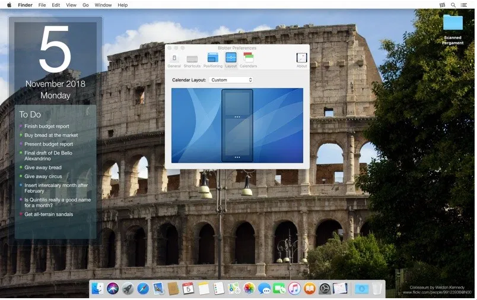Viewport: 477px width, 300px height.
Task: Open the Shortcuts preferences pane
Action: point(192,59)
